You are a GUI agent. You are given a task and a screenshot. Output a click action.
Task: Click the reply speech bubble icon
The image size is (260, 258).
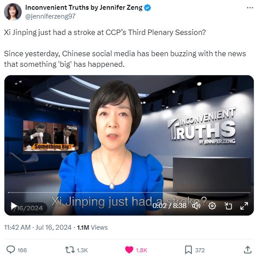(11, 250)
